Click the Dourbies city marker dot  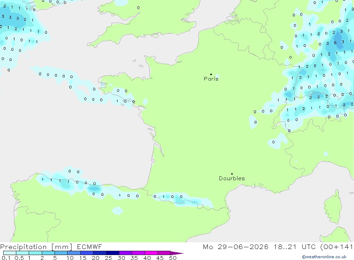(x=232, y=174)
